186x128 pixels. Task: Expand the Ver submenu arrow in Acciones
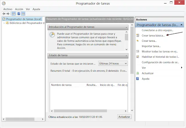[182, 68]
